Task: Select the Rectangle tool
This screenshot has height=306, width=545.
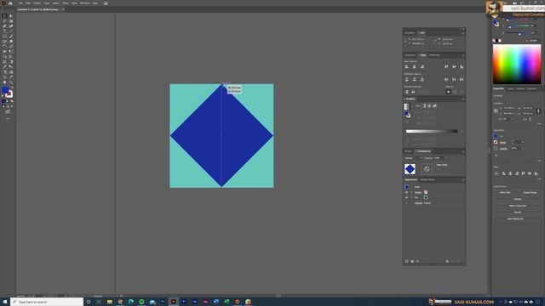Action: tap(4, 37)
